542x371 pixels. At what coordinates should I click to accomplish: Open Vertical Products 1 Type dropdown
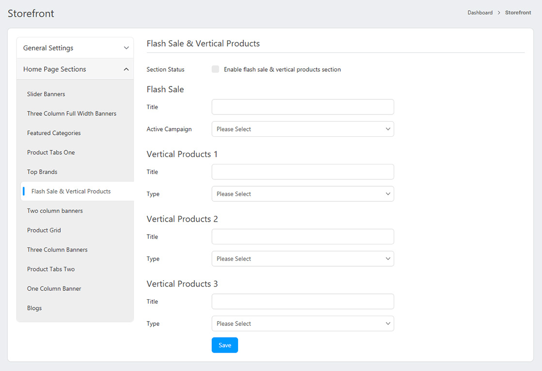coord(303,194)
